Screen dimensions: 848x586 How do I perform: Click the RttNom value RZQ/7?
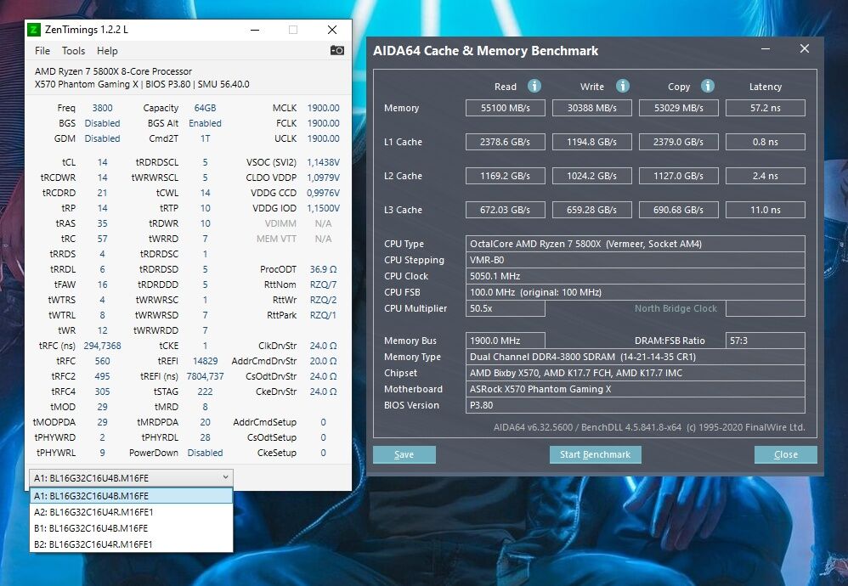[324, 285]
